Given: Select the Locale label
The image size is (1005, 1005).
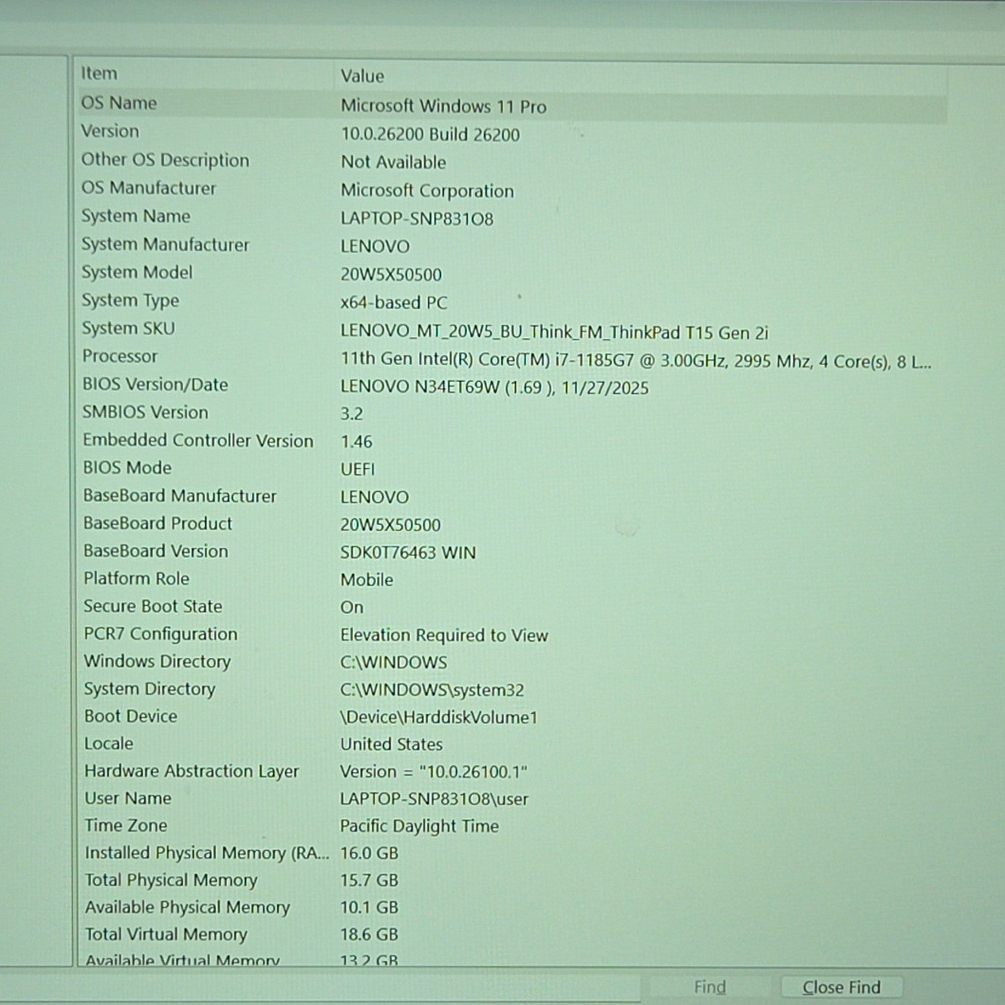Looking at the screenshot, I should point(109,744).
